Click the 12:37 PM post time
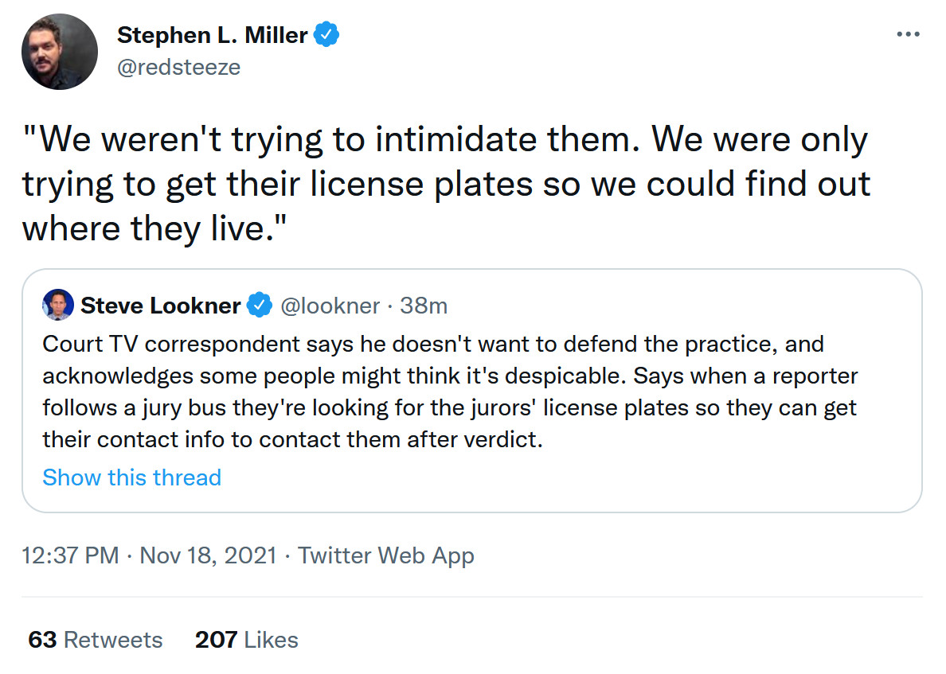Viewport: 946px width, 674px height. pyautogui.click(x=70, y=555)
